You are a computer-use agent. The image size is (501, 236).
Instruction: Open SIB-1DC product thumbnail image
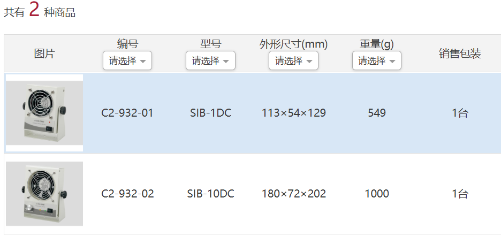[44, 113]
